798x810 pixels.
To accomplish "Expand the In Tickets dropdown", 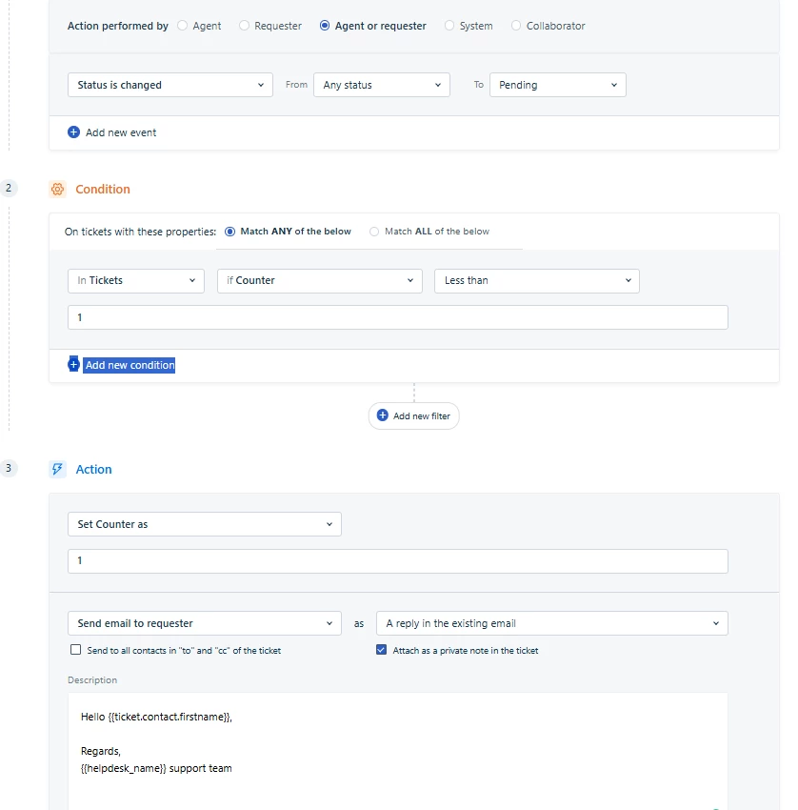I will 136,280.
